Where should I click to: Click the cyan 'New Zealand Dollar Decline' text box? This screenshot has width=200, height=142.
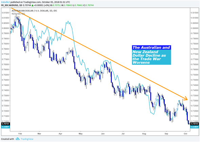click(152, 57)
